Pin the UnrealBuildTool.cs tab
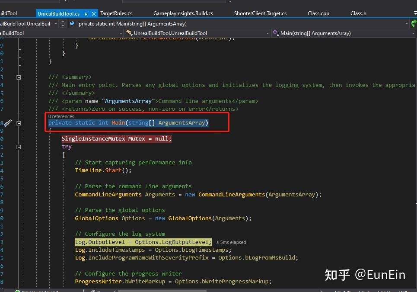This screenshot has height=292, width=417. coord(86,13)
